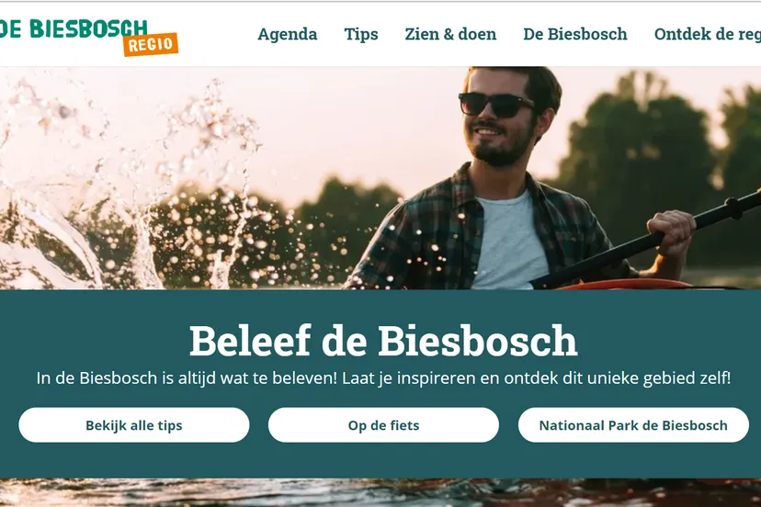The height and width of the screenshot is (507, 761).
Task: Click the kayaker's sunglasses in hero photo
Action: pos(497,106)
